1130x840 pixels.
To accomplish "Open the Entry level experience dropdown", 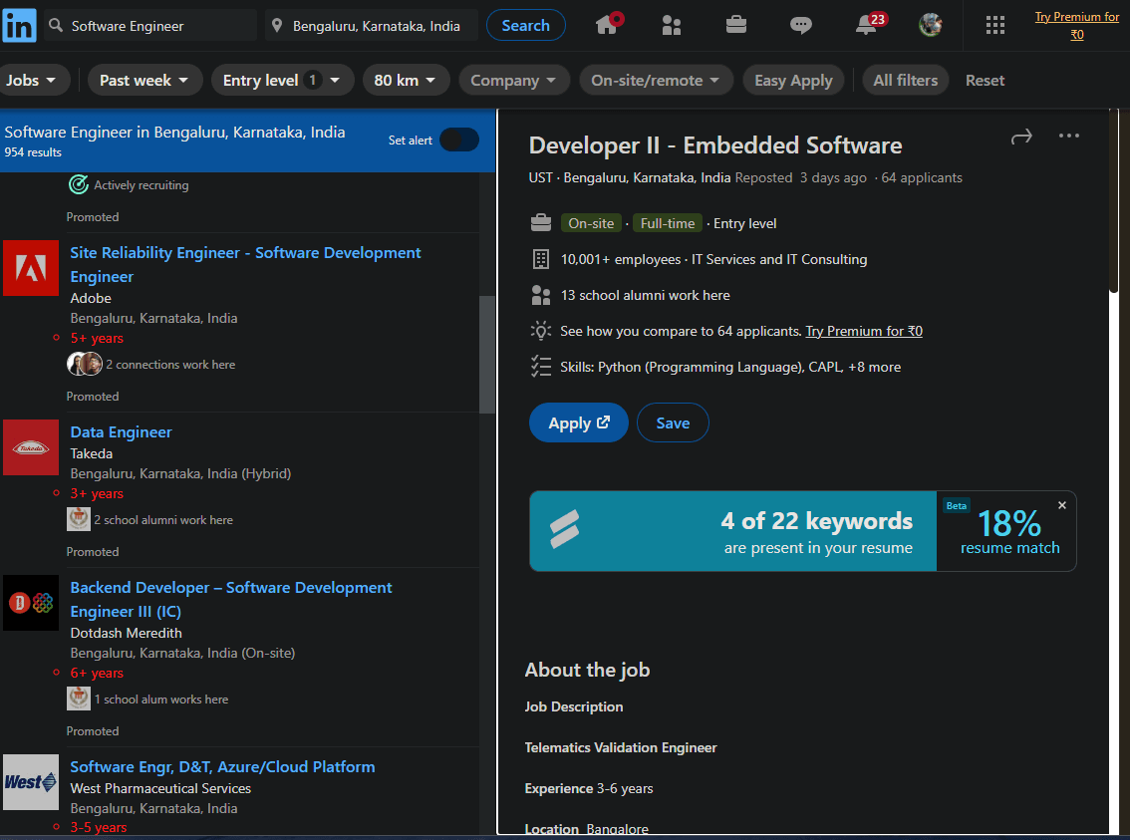I will click(x=282, y=81).
